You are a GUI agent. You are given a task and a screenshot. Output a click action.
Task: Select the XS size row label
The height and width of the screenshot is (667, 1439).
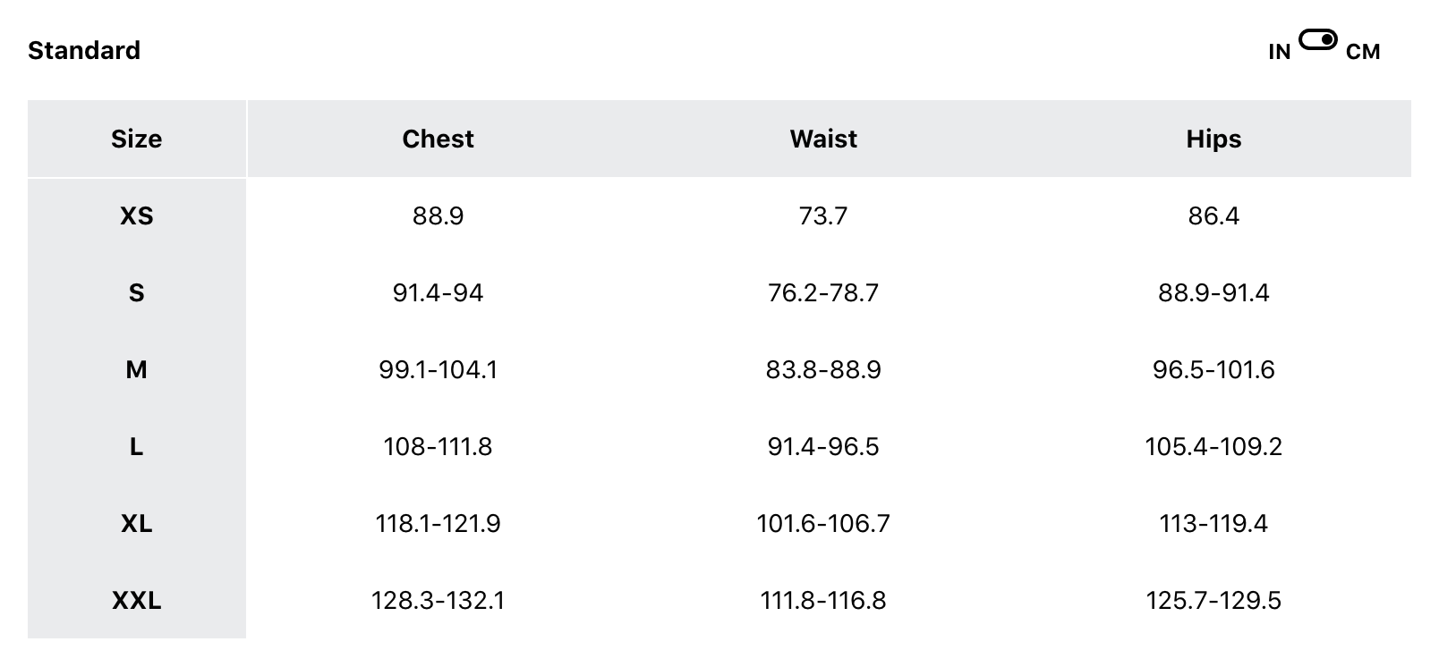point(137,215)
